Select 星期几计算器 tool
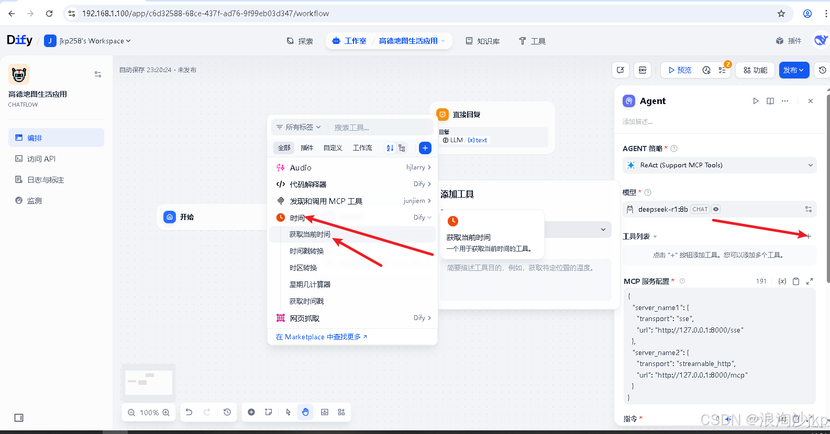This screenshot has height=434, width=830. pos(352,284)
